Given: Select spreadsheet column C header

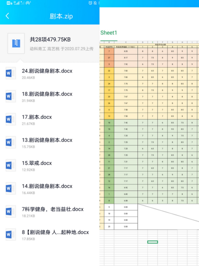Looking at the screenshot, I should coord(126,42).
